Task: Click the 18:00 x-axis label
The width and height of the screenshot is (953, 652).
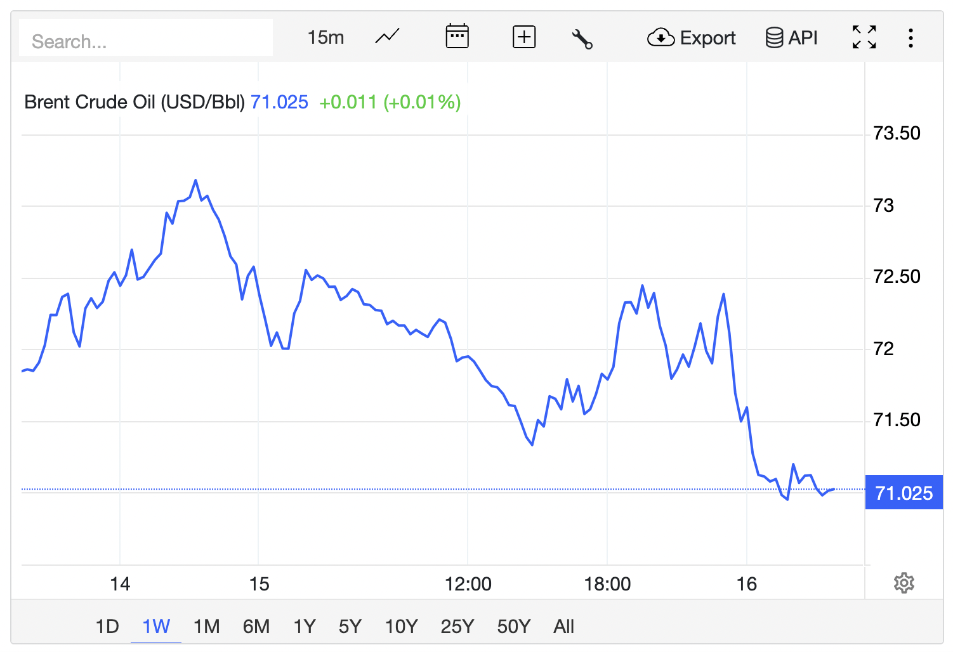Action: pyautogui.click(x=607, y=584)
